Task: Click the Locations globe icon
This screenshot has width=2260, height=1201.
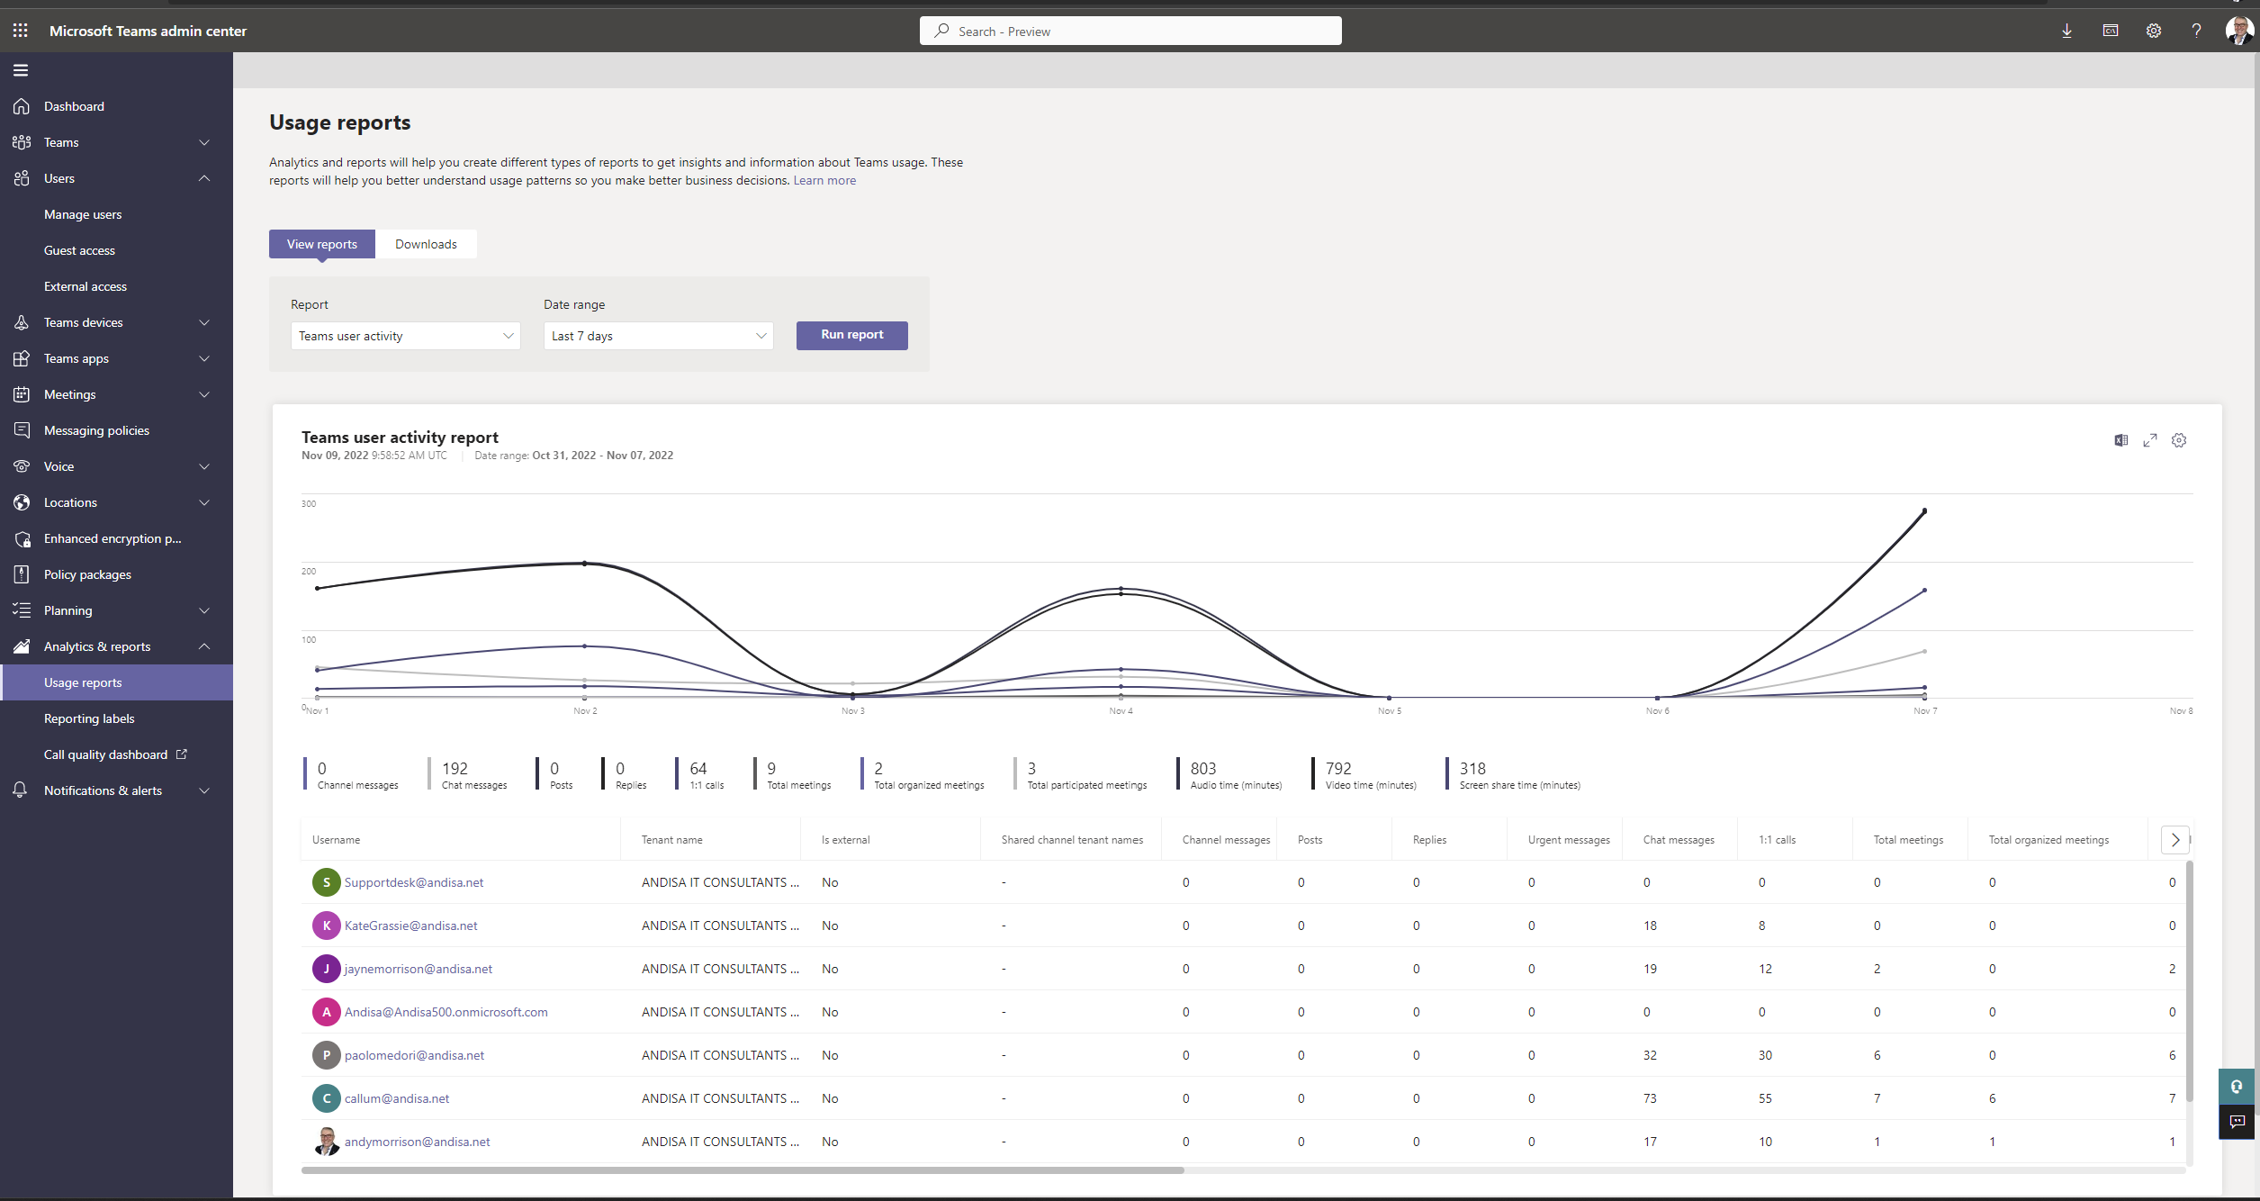Action: pyautogui.click(x=22, y=502)
